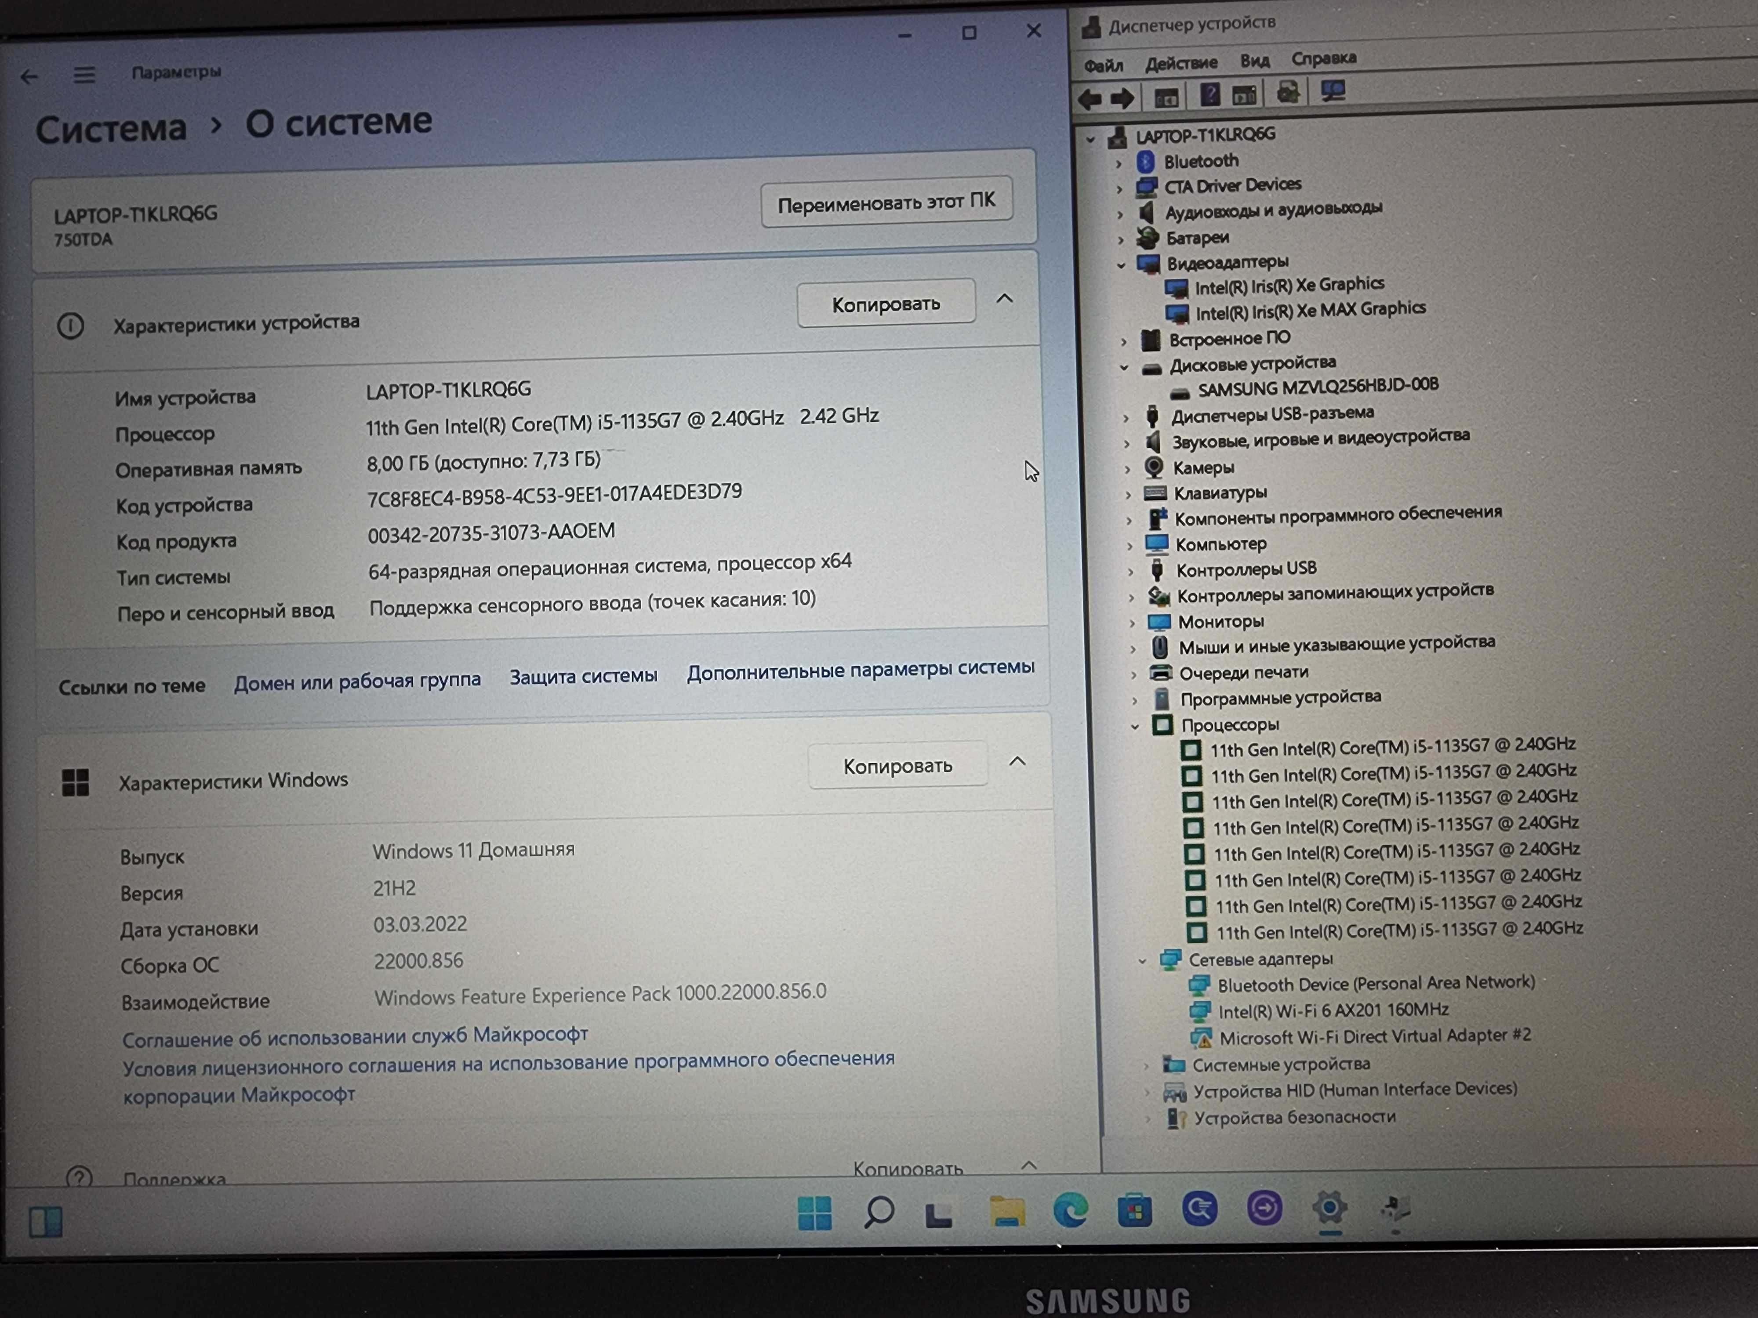Collapse the Характеристики устройства section chevron
The image size is (1758, 1318).
tap(1005, 299)
